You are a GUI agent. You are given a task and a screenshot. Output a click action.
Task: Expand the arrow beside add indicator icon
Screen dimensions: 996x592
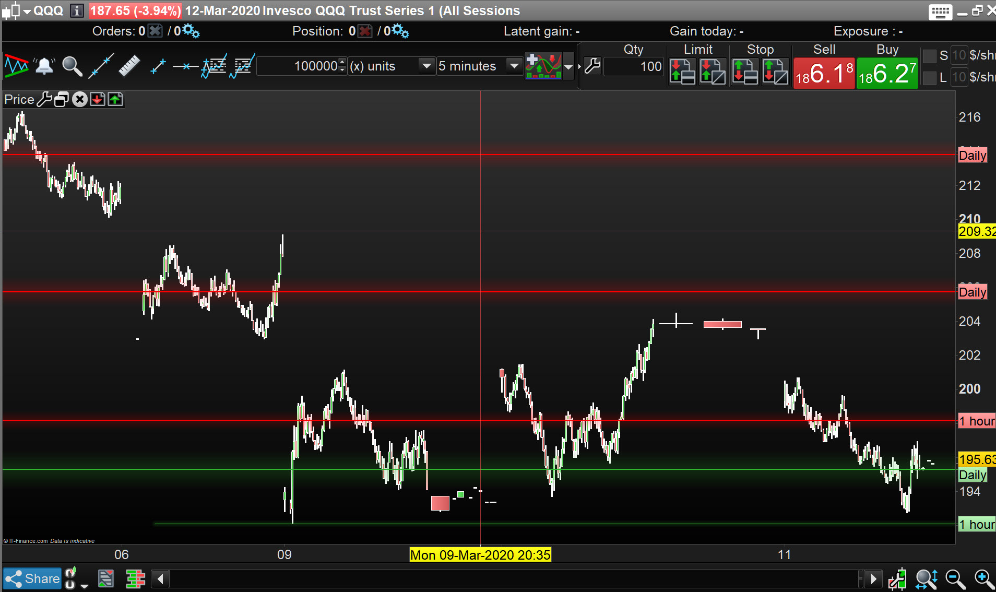click(x=568, y=66)
